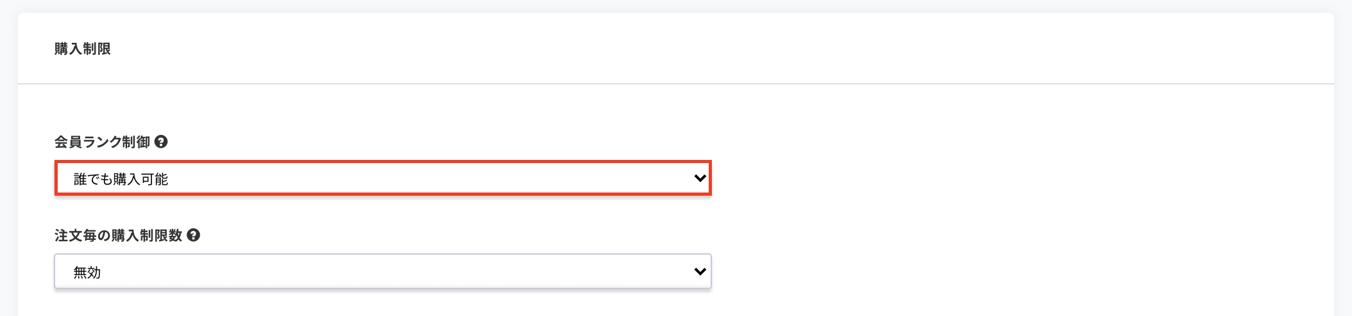1352x316 pixels.
Task: Click the 購入制限 section heading
Action: [x=83, y=49]
